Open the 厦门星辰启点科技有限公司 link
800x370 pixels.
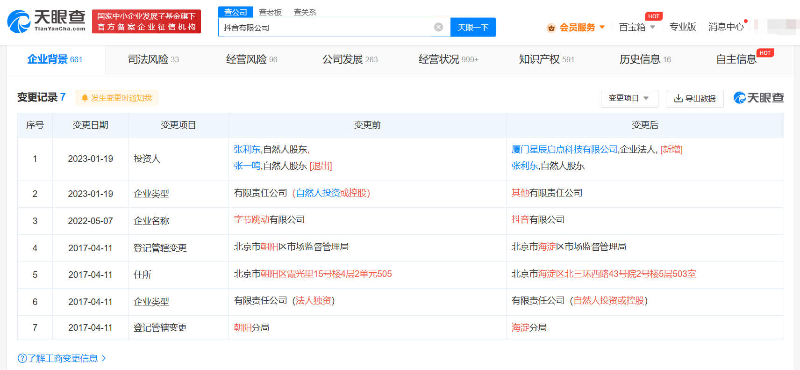pyautogui.click(x=564, y=150)
